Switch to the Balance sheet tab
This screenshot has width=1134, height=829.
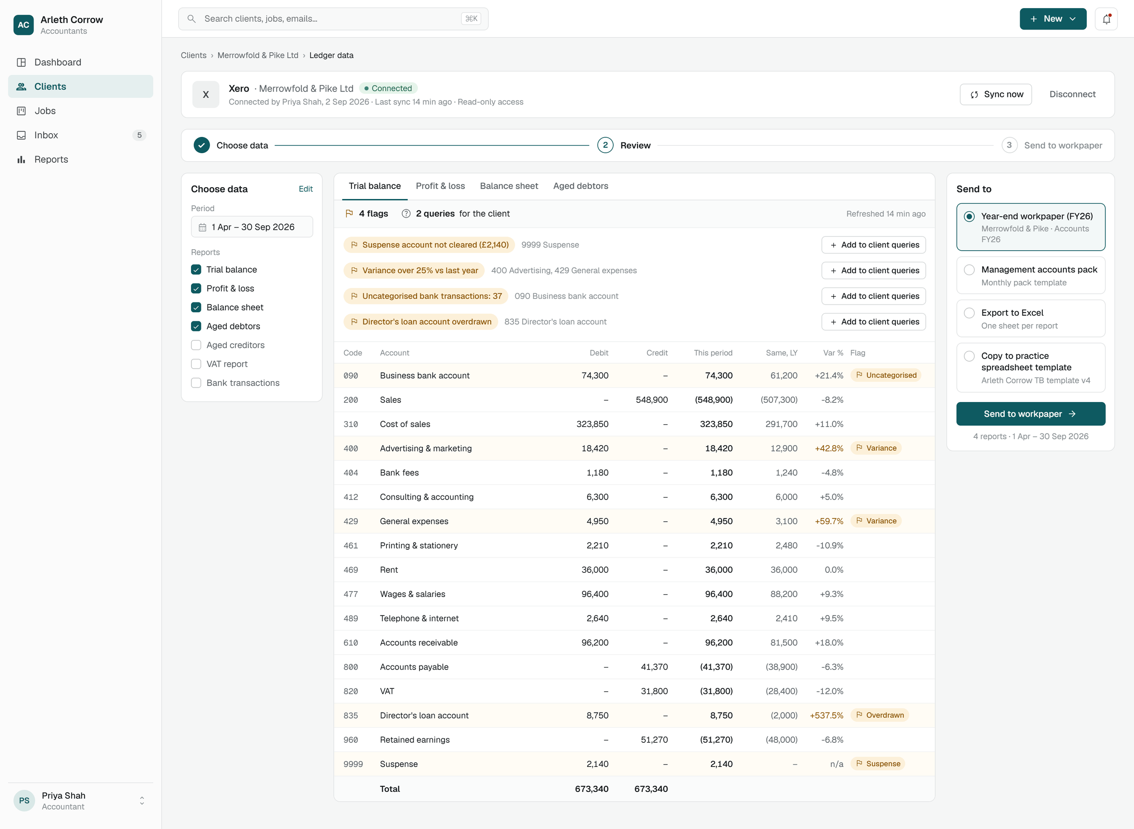(509, 186)
